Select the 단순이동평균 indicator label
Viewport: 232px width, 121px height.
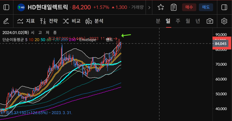click(13, 40)
